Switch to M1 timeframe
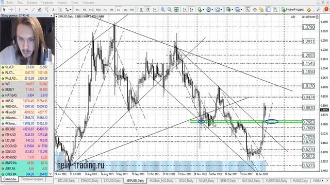 [x=78, y=10]
